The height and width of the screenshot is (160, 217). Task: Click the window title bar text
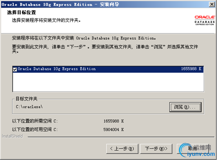[61, 4]
